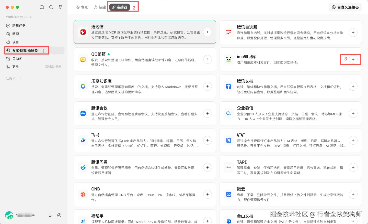368x224 pixels.
Task: Click the WorkBuddy app name
Action: point(15,17)
